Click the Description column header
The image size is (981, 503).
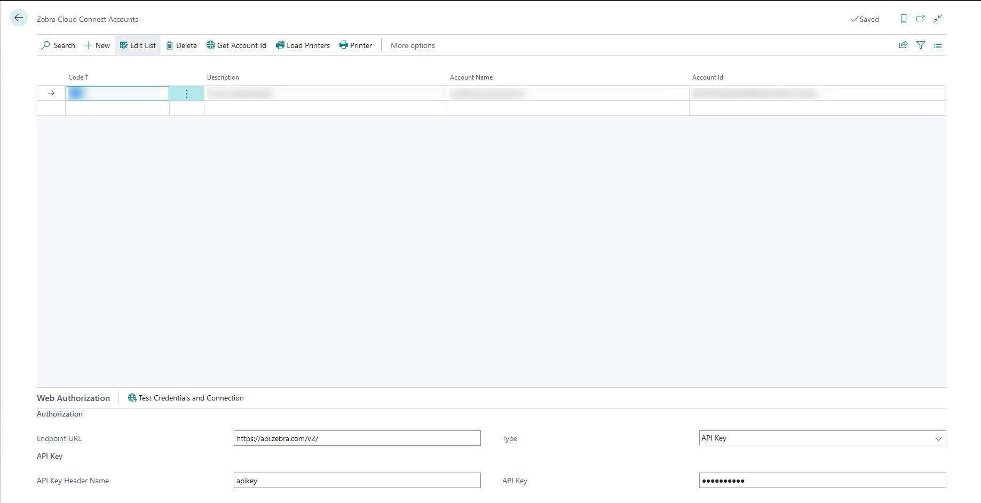223,77
